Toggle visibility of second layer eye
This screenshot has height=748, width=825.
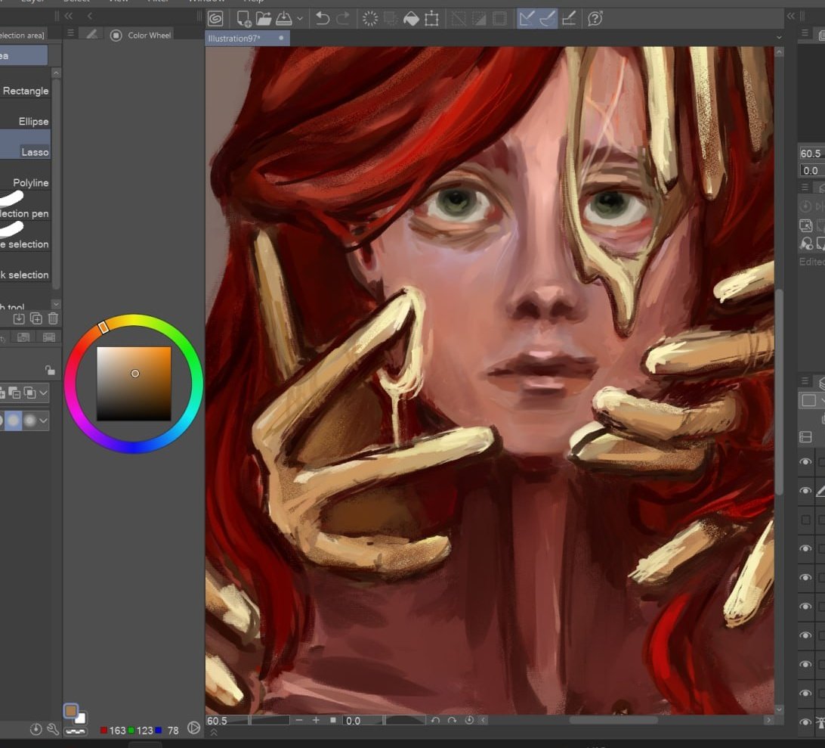[x=805, y=491]
